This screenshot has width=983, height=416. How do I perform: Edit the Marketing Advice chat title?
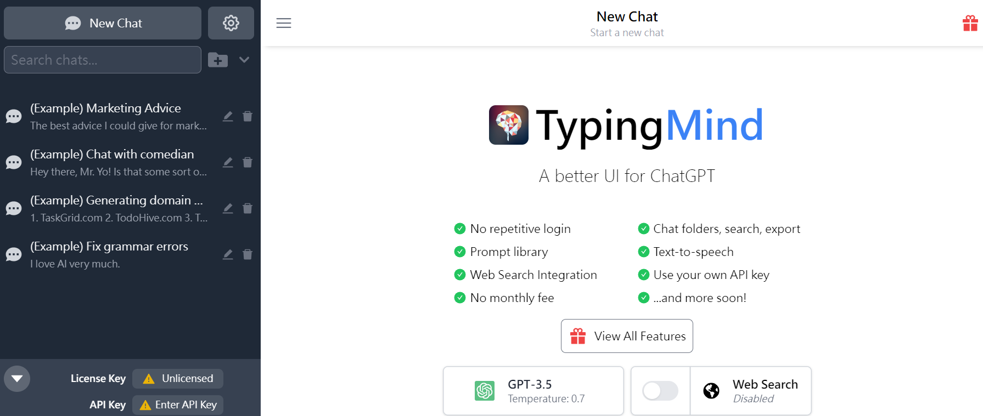click(228, 116)
